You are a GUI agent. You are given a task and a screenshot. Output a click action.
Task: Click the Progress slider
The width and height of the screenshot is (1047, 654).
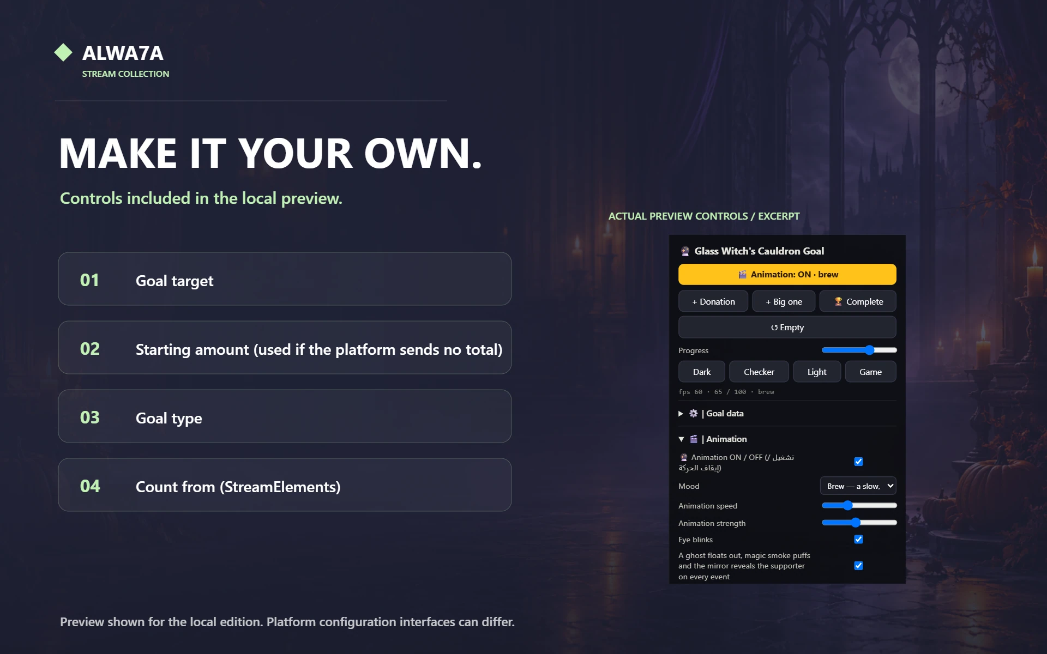(x=859, y=350)
